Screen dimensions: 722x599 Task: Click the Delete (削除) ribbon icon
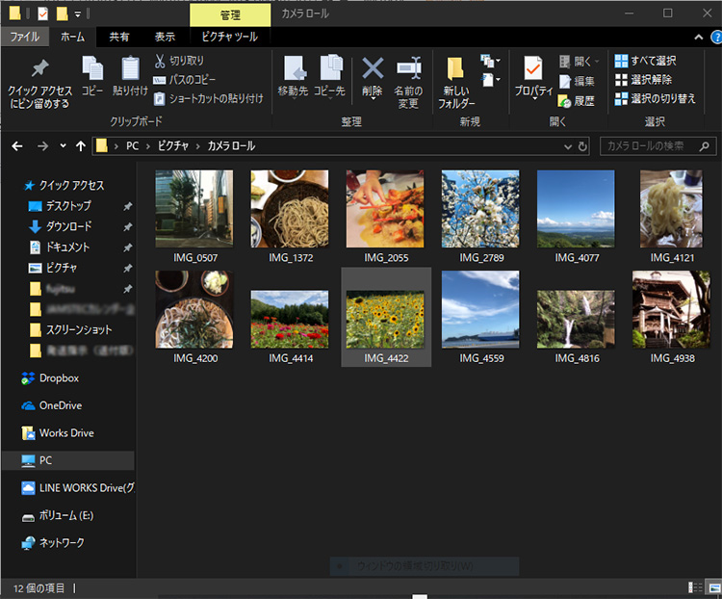point(372,77)
